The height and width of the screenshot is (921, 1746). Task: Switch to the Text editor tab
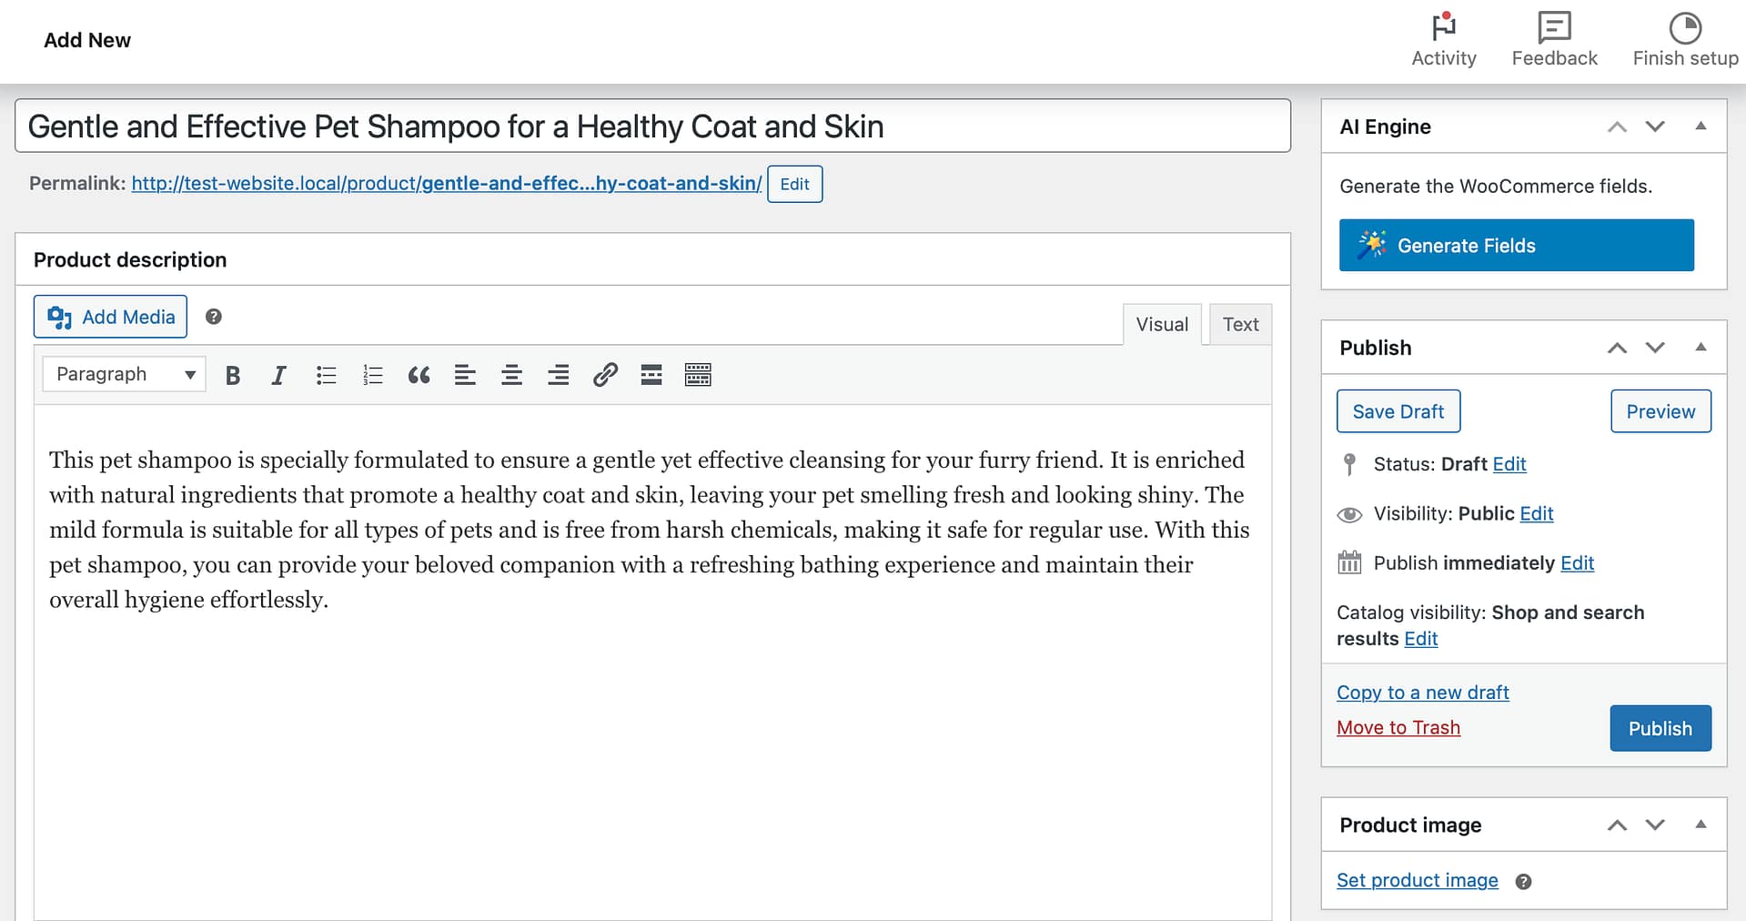[1240, 325]
